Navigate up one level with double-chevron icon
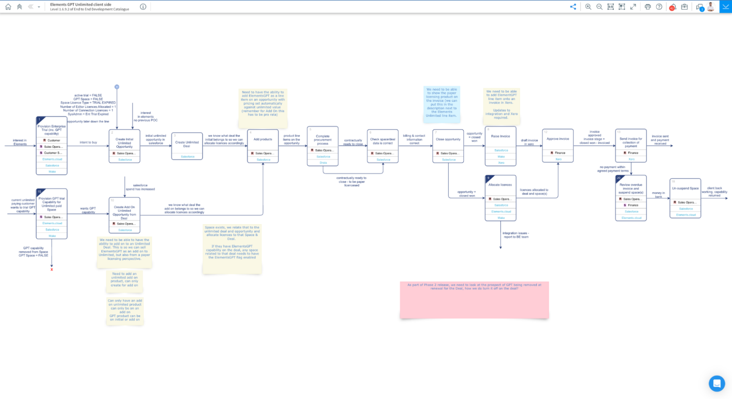Image resolution: width=732 pixels, height=399 pixels. click(x=19, y=7)
